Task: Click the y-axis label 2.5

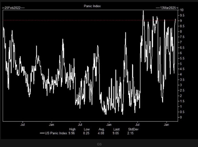Action: pyautogui.click(x=182, y=90)
